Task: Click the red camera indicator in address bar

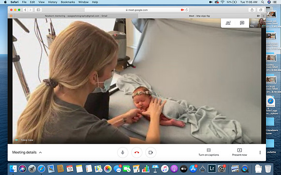Action: [x=183, y=10]
